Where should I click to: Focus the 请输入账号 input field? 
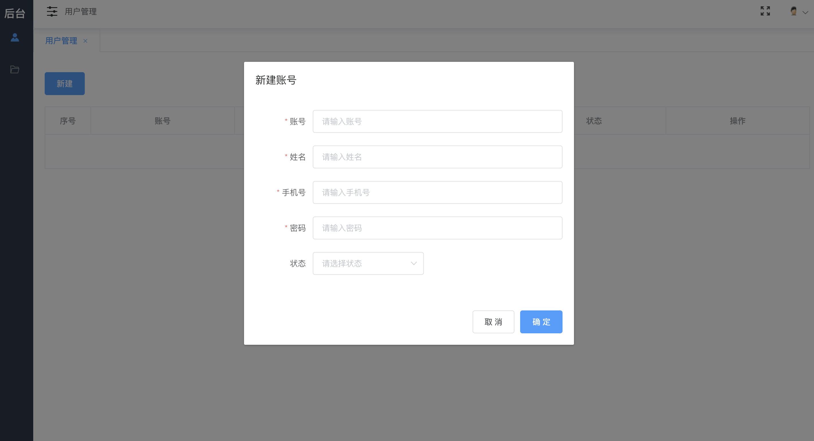(x=437, y=122)
